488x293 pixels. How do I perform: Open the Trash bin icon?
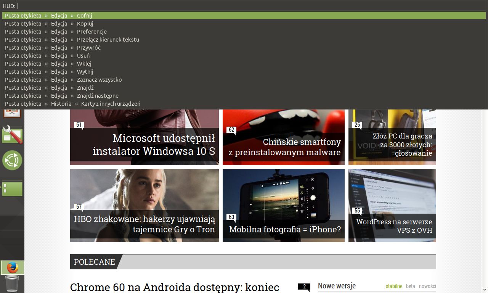(x=12, y=283)
